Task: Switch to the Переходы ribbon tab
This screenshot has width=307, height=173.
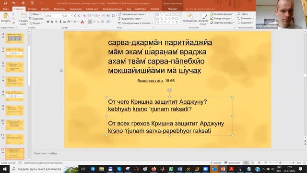Action: 59,9
